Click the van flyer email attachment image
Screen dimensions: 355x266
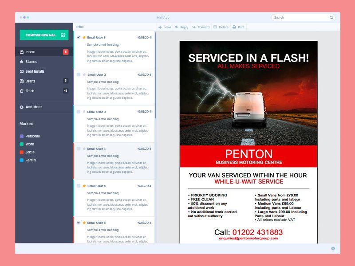pos(248,142)
